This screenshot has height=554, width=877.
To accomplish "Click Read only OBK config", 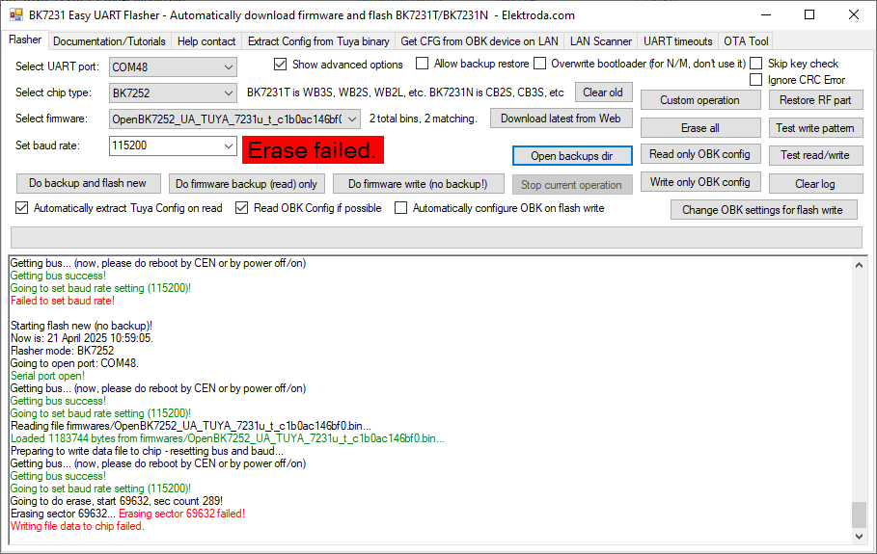I will (700, 154).
